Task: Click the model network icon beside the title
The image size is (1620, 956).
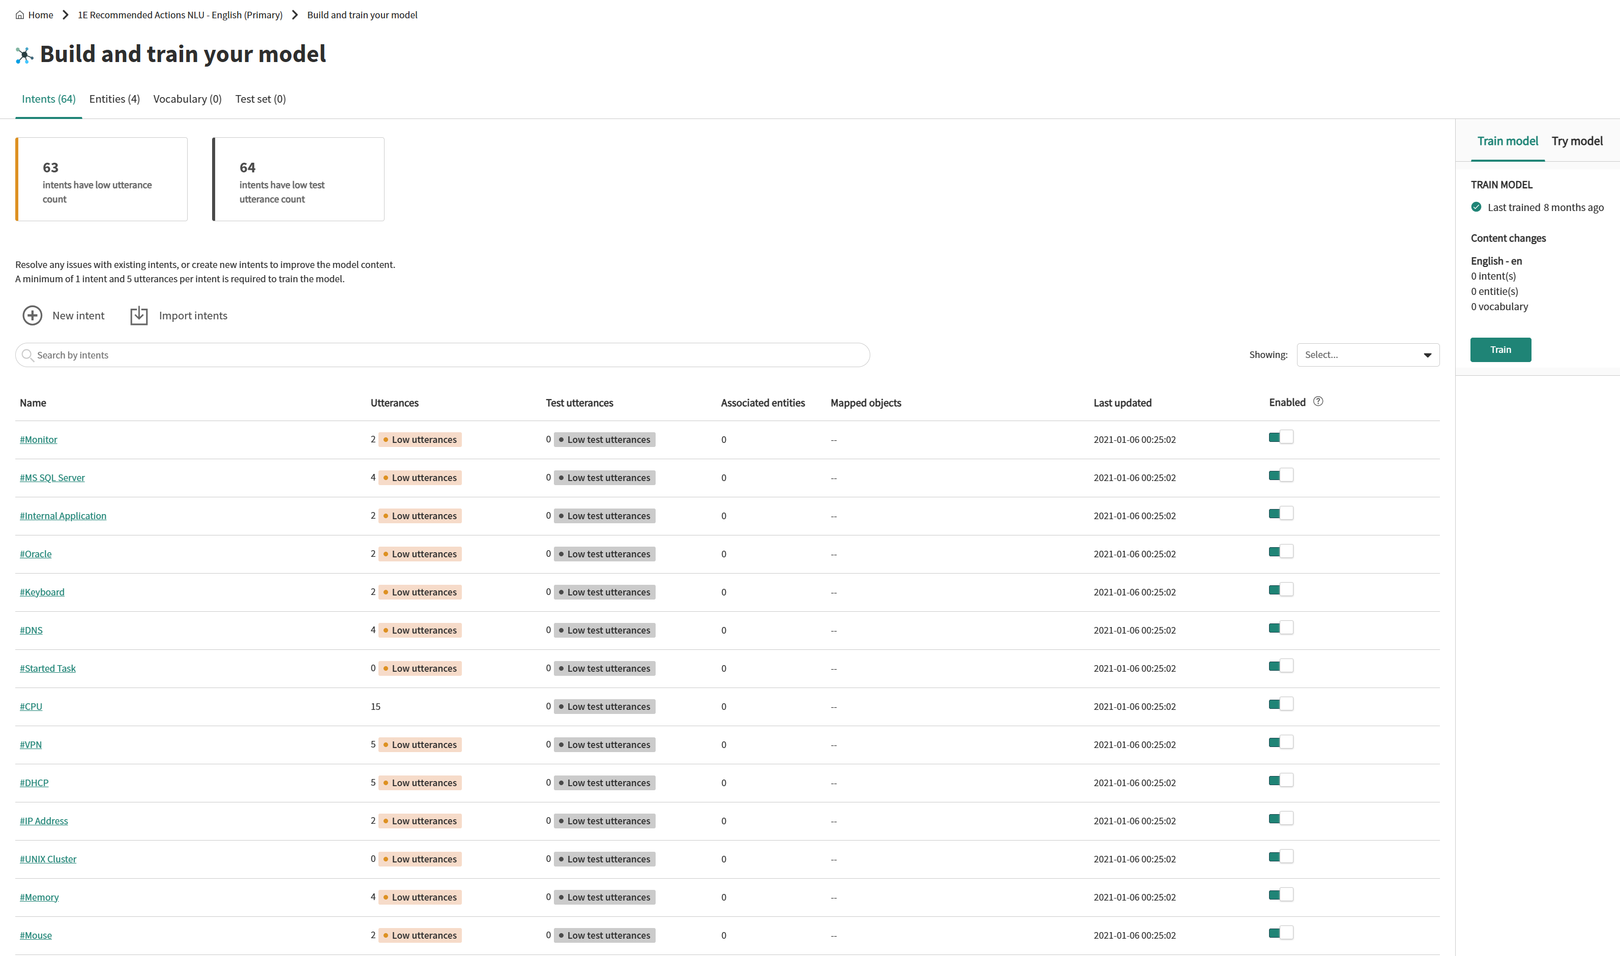Action: point(24,55)
